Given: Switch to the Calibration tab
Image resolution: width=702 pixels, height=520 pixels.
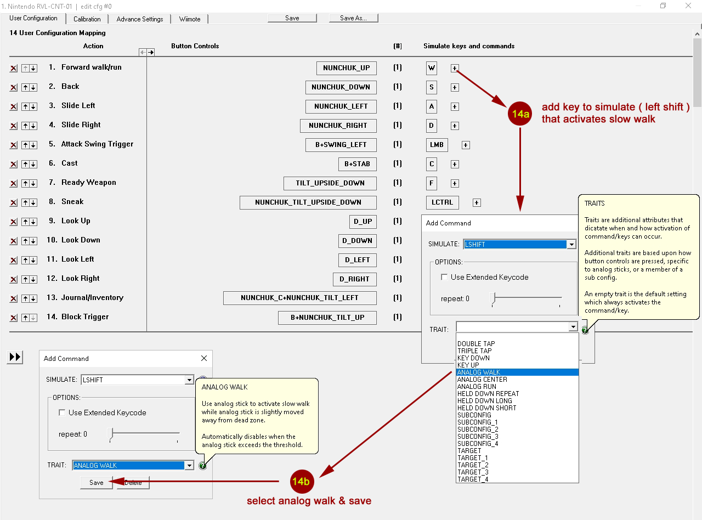Looking at the screenshot, I should (x=87, y=19).
